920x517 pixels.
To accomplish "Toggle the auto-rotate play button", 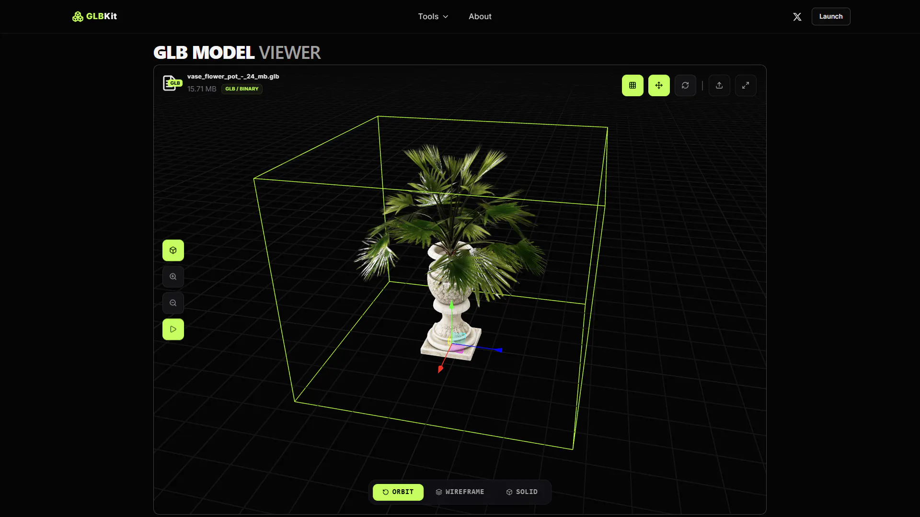I will [x=173, y=329].
